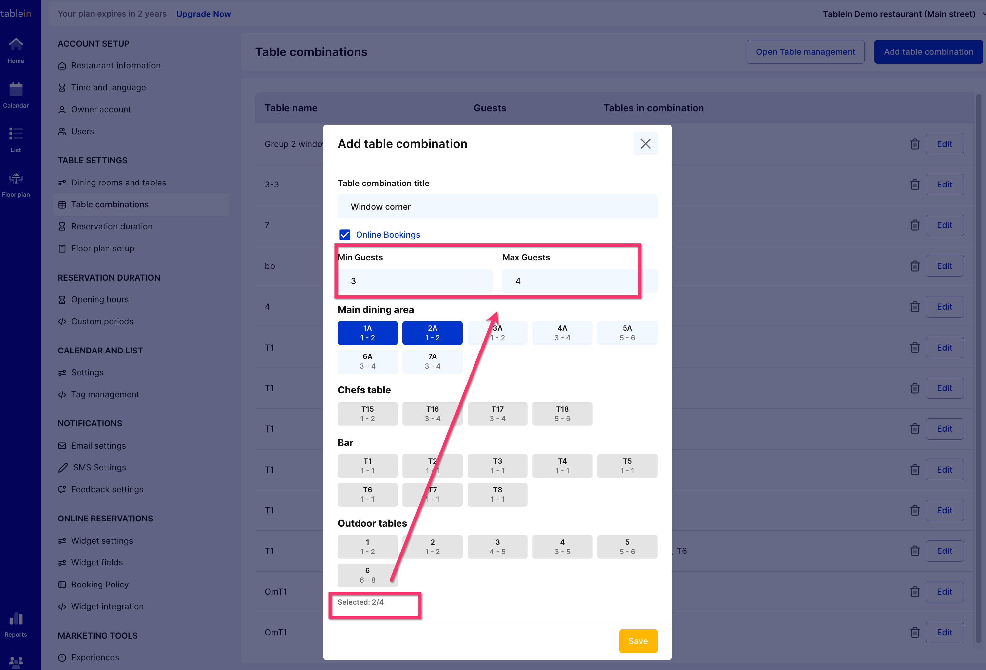Viewport: 986px width, 670px height.
Task: Click the Upgrade Now link
Action: pos(203,14)
